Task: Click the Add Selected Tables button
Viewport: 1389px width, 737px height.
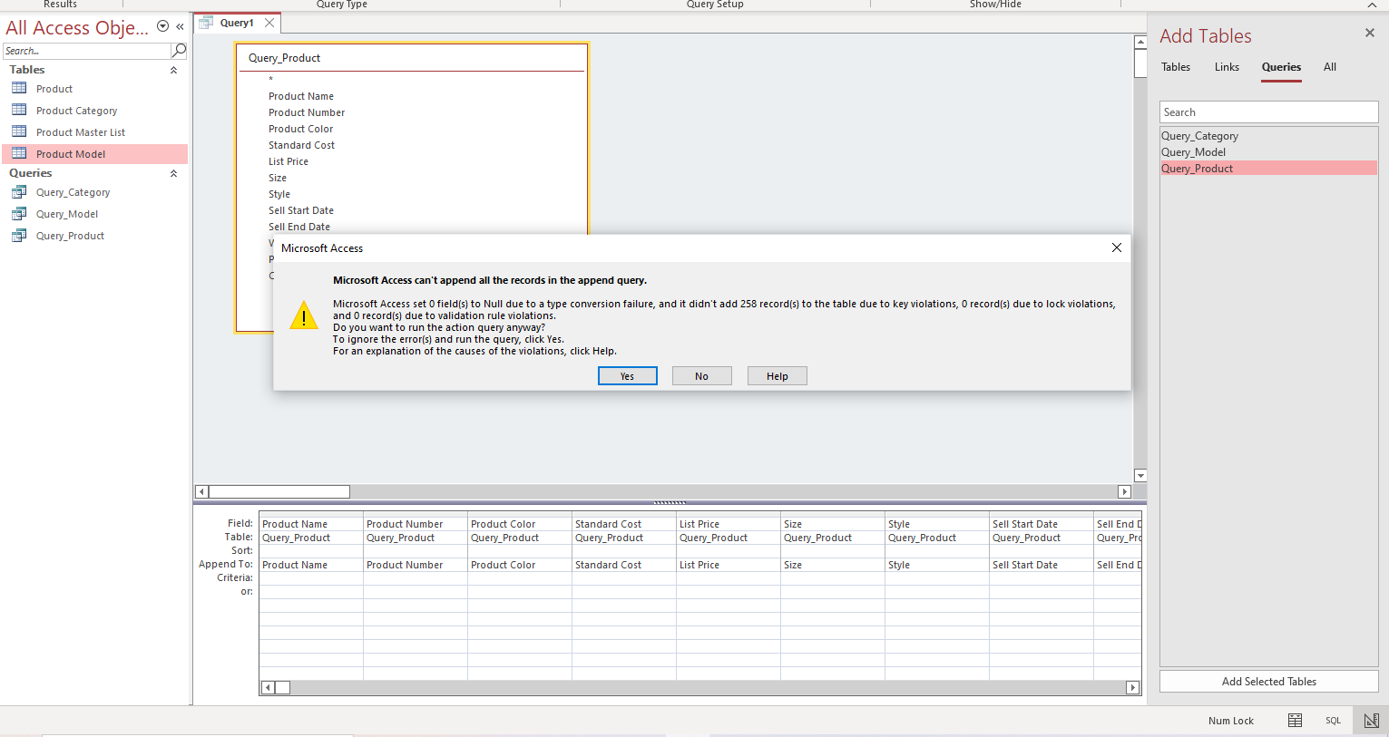Action: pos(1267,681)
